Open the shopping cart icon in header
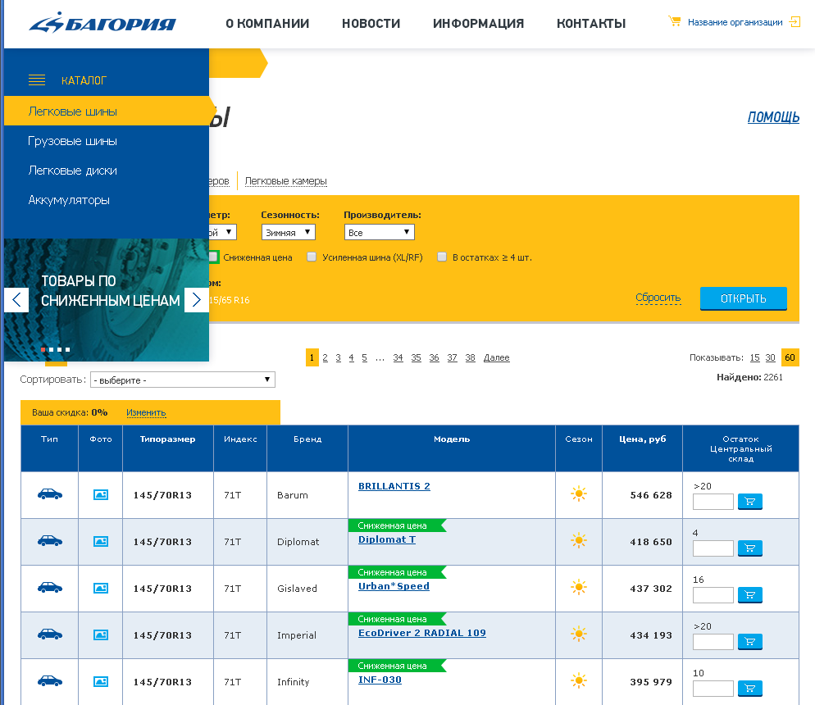 (674, 21)
